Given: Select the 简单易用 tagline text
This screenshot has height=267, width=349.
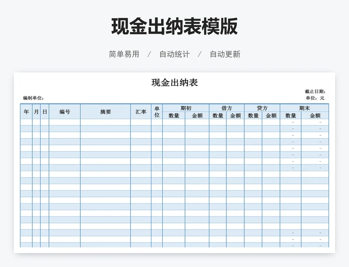Looking at the screenshot, I should pyautogui.click(x=124, y=54).
